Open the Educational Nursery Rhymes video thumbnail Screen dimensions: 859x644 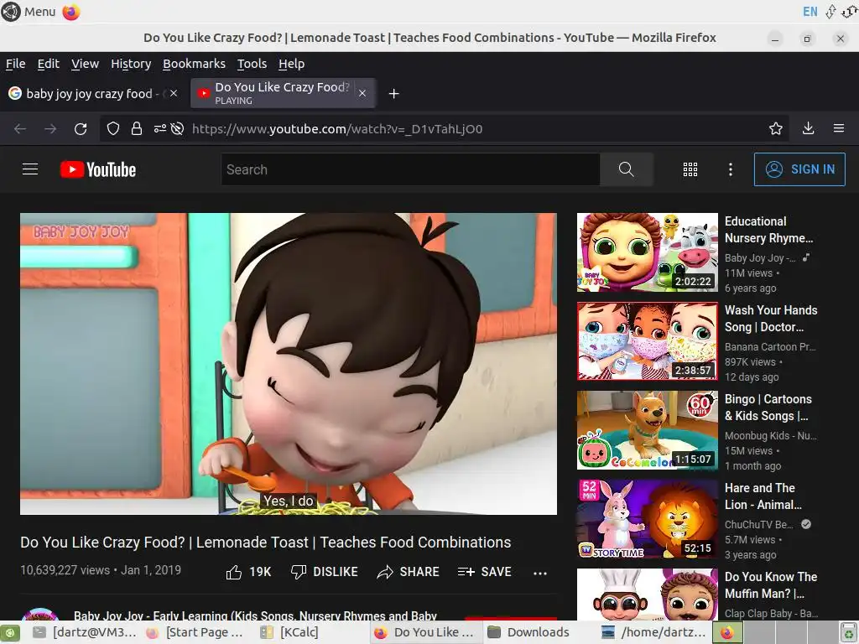click(x=647, y=252)
